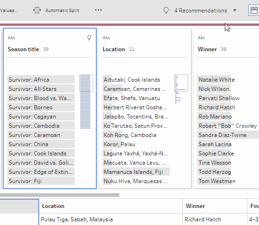Select the Season title field header

24,49
